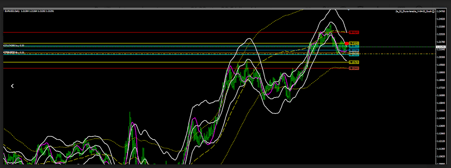Click the bottom red price level label

coord(354,68)
